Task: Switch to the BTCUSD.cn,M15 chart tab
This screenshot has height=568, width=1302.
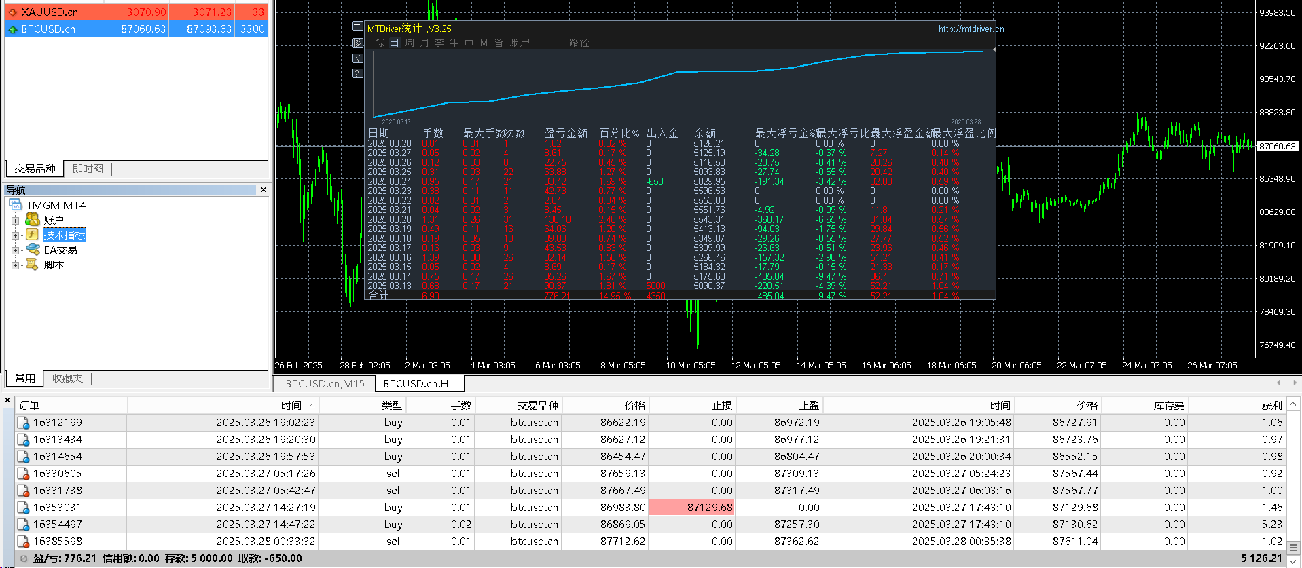Action: tap(325, 384)
